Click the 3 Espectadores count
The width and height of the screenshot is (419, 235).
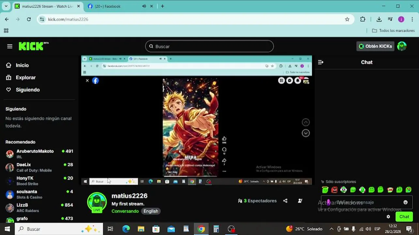click(x=257, y=201)
